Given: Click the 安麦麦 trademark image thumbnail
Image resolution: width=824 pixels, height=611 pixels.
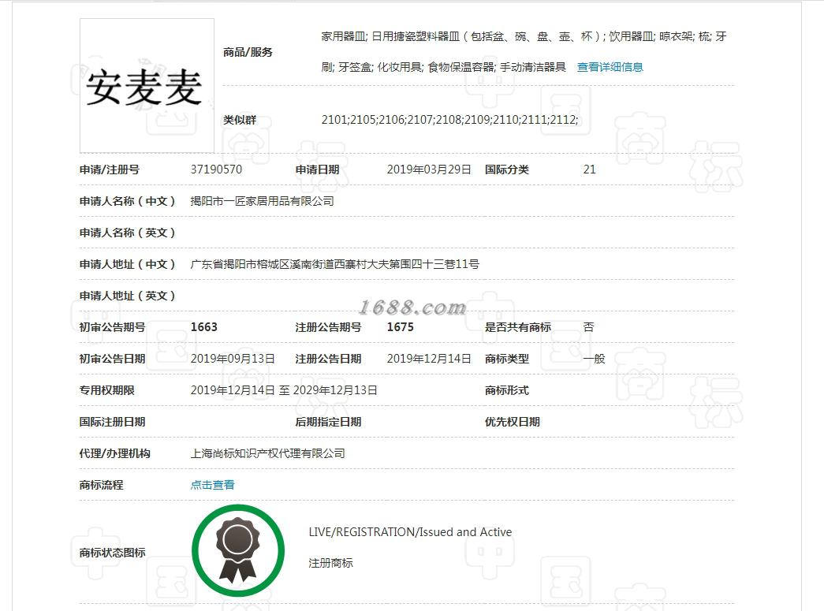Looking at the screenshot, I should pyautogui.click(x=147, y=86).
